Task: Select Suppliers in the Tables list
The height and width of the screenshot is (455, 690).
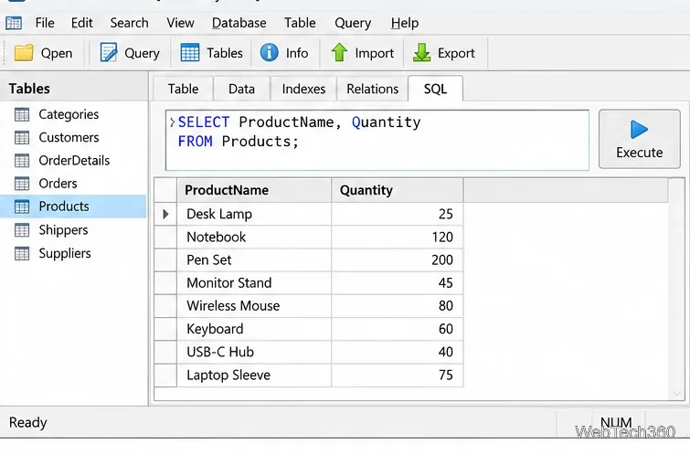Action: point(65,253)
